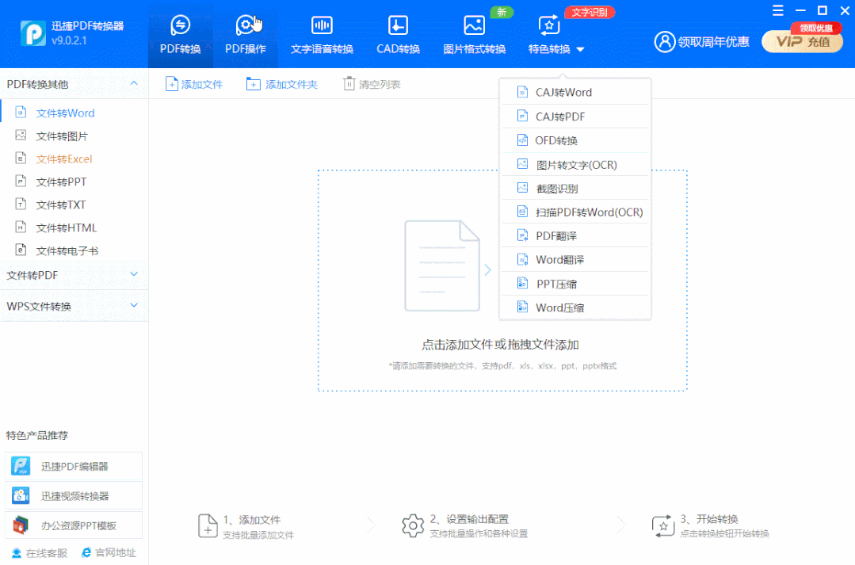Open 官网地址 website link

click(109, 552)
